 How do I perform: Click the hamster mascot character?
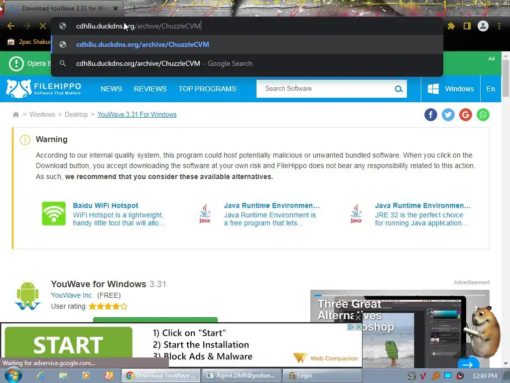click(x=484, y=332)
